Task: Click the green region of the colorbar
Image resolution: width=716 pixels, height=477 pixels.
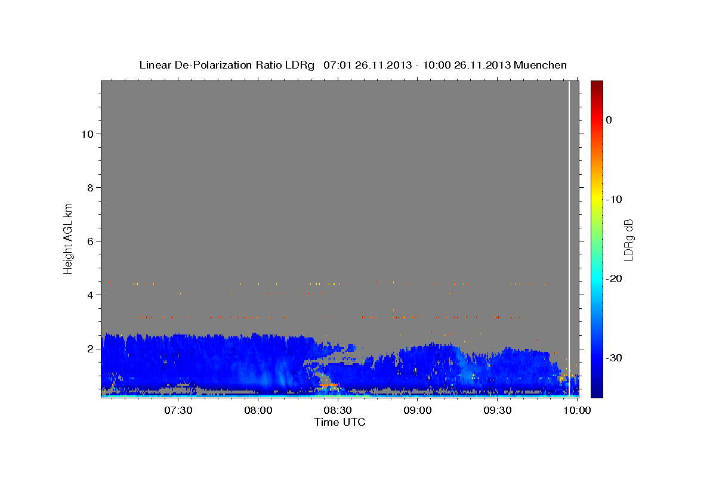Action: [597, 238]
